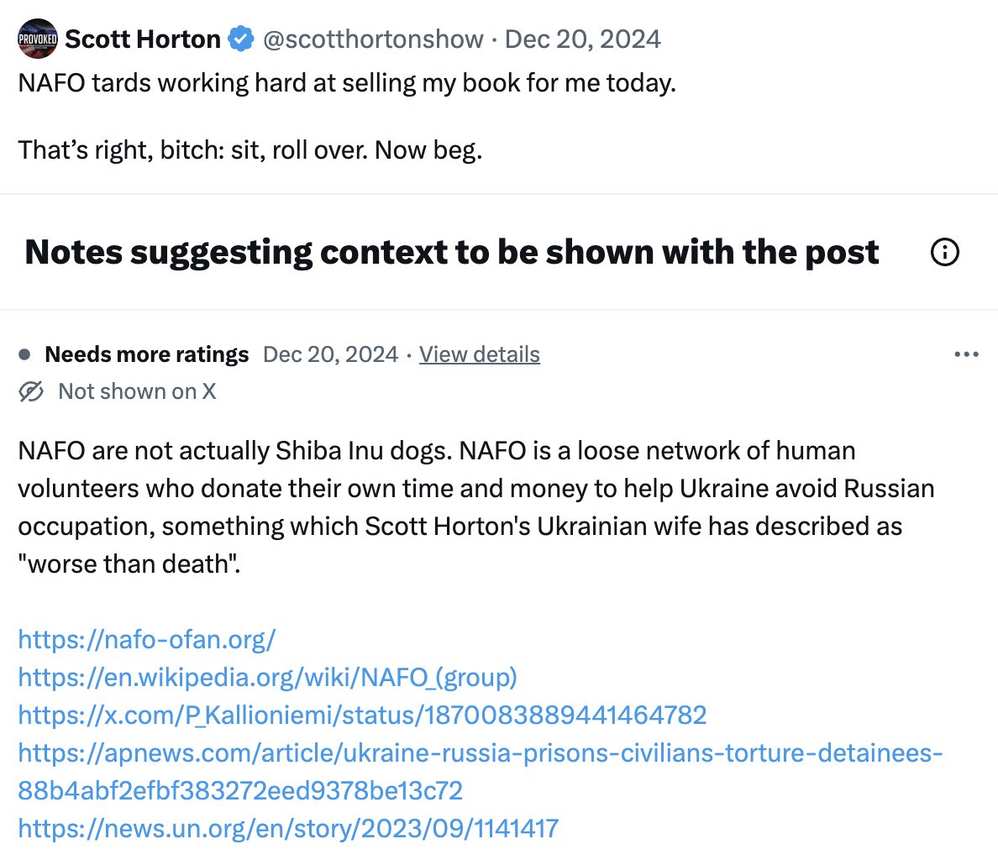Open the nafo-ofan.org link
998x865 pixels.
tap(146, 639)
